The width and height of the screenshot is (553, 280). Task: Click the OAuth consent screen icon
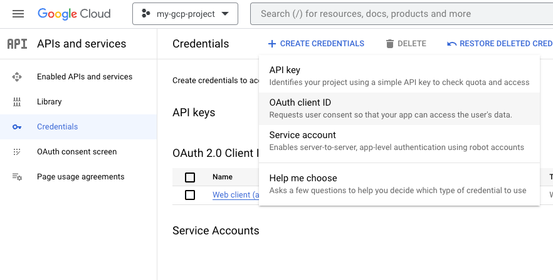click(17, 152)
